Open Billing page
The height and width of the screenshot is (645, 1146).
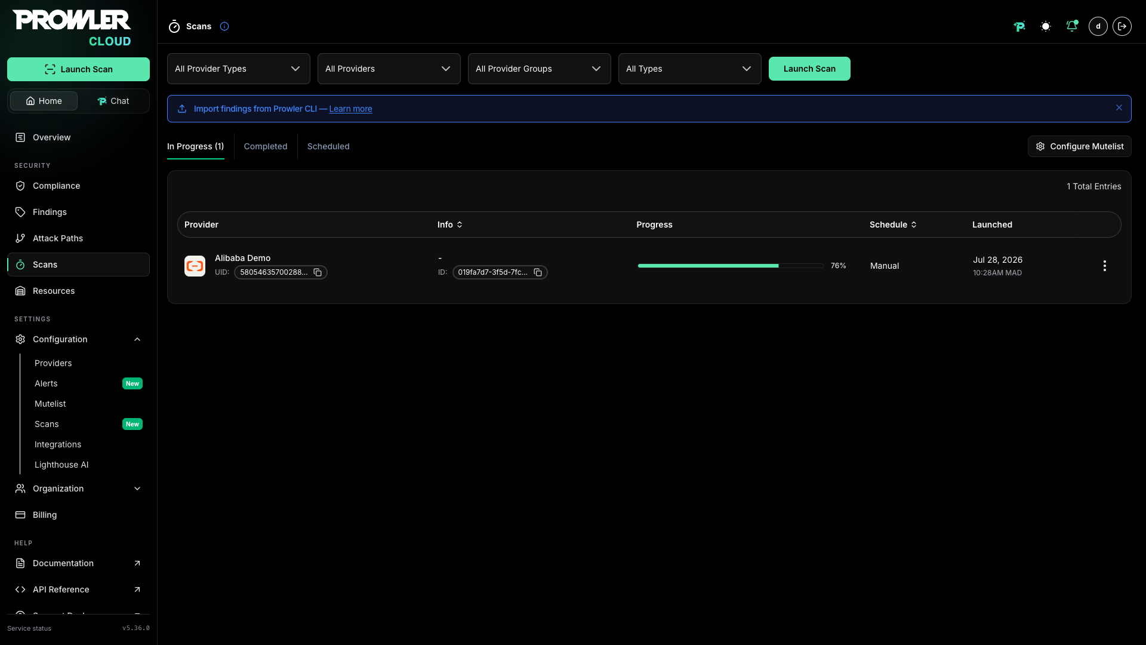click(x=78, y=515)
